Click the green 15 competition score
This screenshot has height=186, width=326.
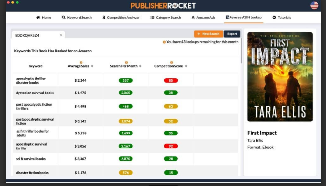(171, 173)
